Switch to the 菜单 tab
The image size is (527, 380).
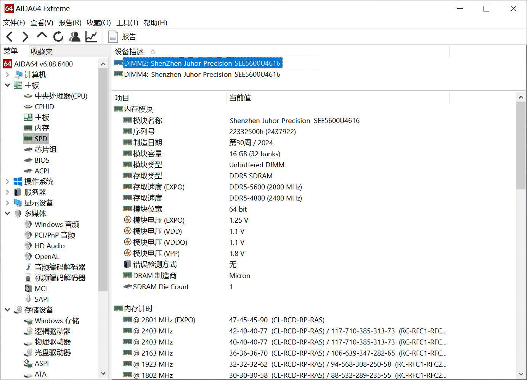(11, 51)
